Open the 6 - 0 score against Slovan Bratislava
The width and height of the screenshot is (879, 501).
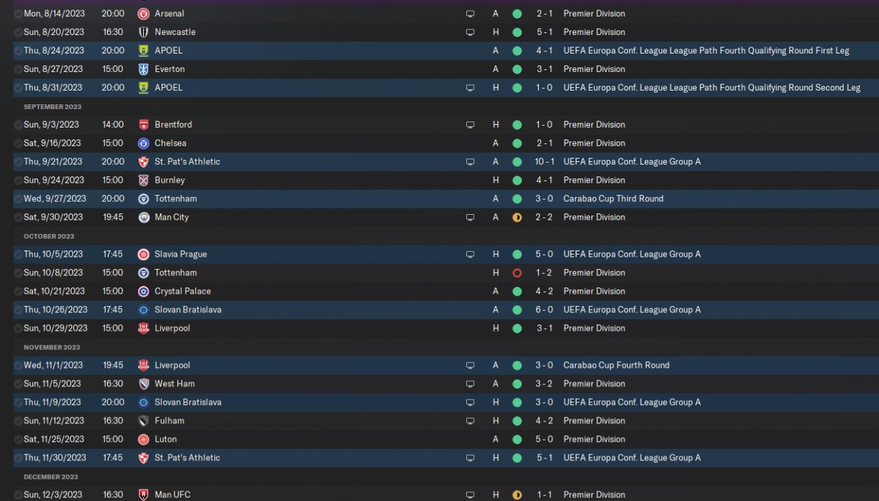[544, 310]
